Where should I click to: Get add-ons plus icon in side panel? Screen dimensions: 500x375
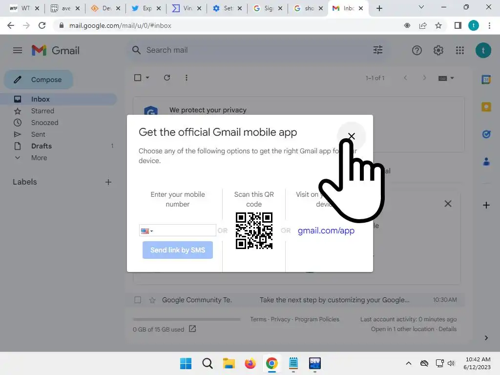point(486,205)
